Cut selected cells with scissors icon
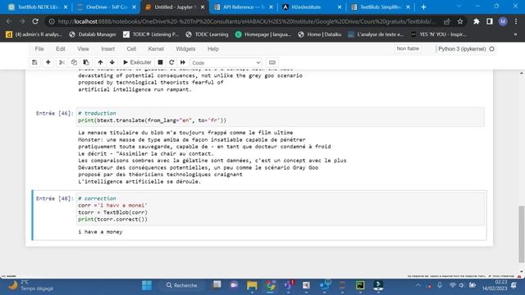Screen dimensions: 525x295 coord(62,62)
